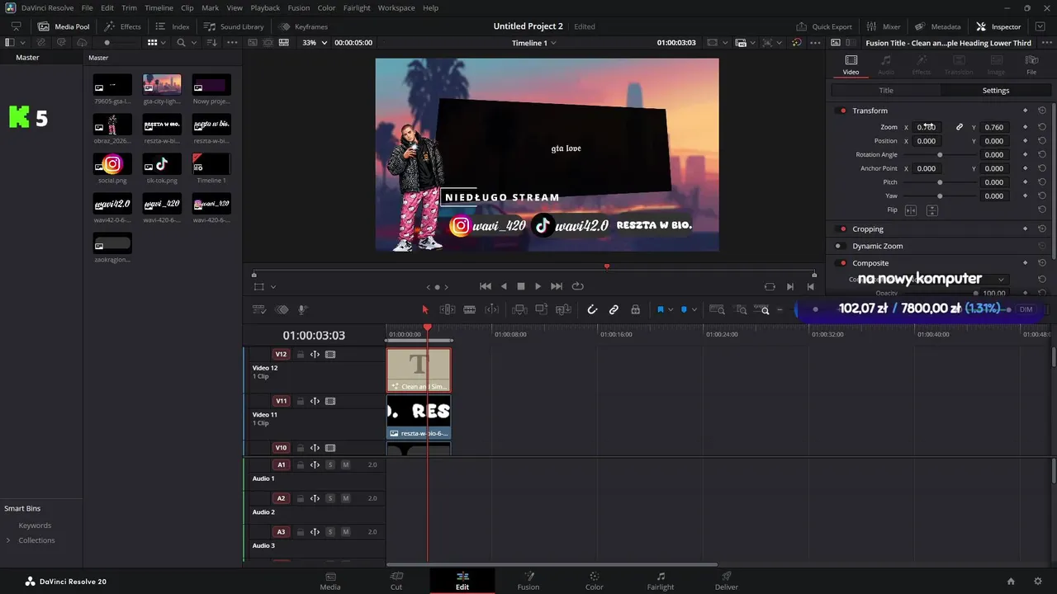Jump to the last frame
This screenshot has height=594, width=1057.
(x=557, y=286)
